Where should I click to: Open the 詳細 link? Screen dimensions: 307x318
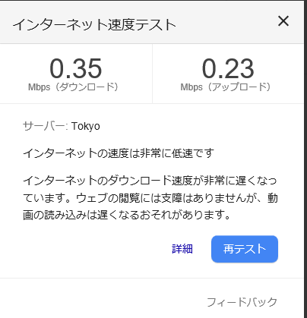tap(182, 249)
